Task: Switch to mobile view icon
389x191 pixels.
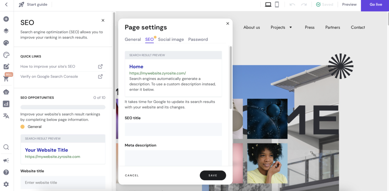Action: coord(277,5)
